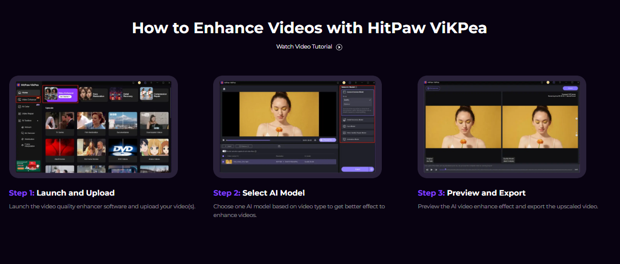620x264 pixels.
Task: Click the gold coin icon in Step 1 title bar
Action: [x=139, y=83]
